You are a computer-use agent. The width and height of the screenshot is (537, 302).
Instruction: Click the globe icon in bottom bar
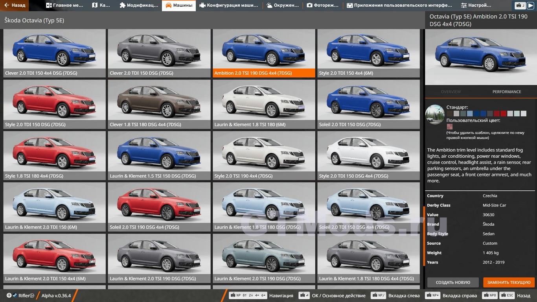tap(9, 296)
